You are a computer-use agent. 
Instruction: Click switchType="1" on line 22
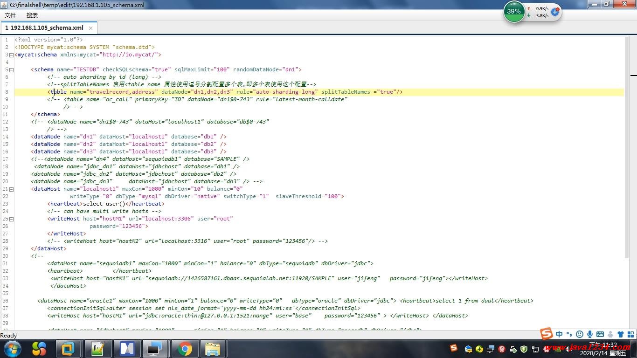click(246, 196)
